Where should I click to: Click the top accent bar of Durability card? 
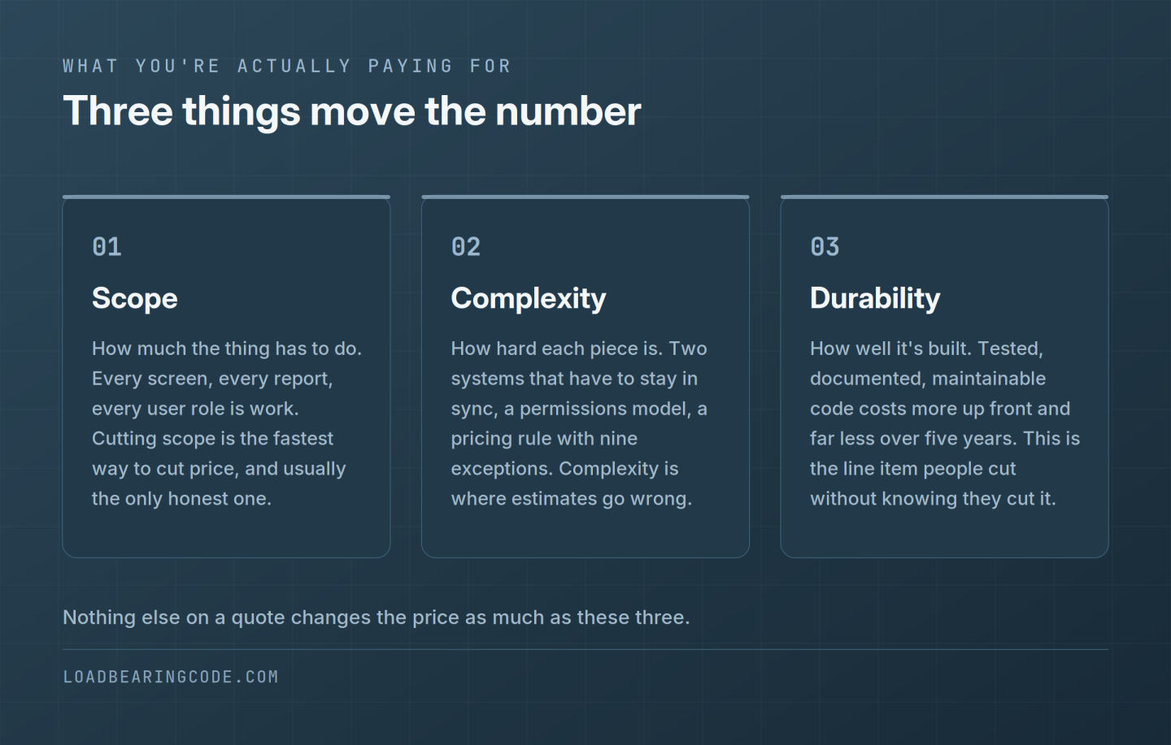945,197
